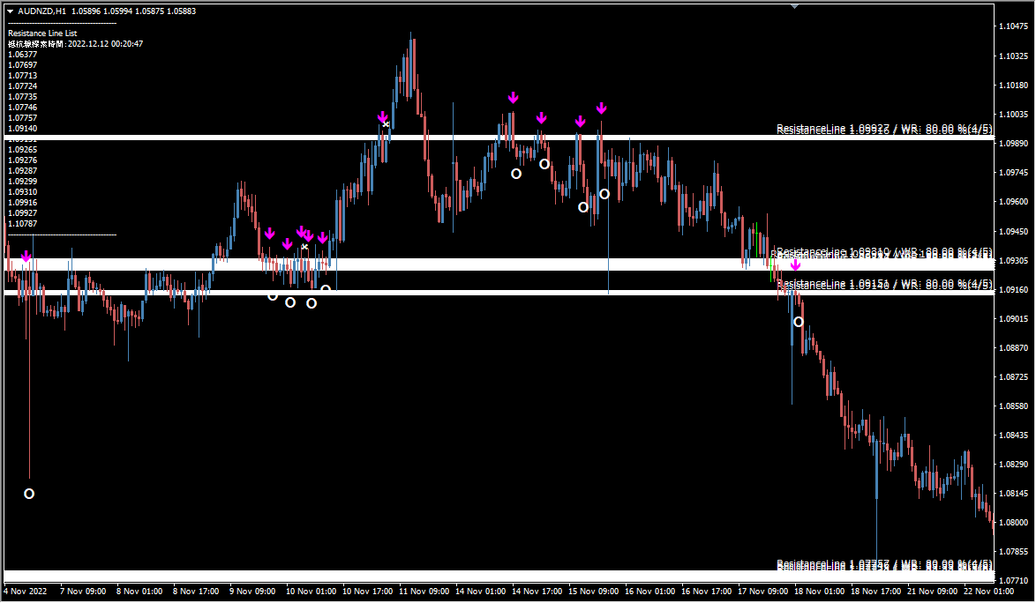Open the AUDNZD,H1 chart dropdown triangle
The height and width of the screenshot is (603, 1036).
point(11,11)
